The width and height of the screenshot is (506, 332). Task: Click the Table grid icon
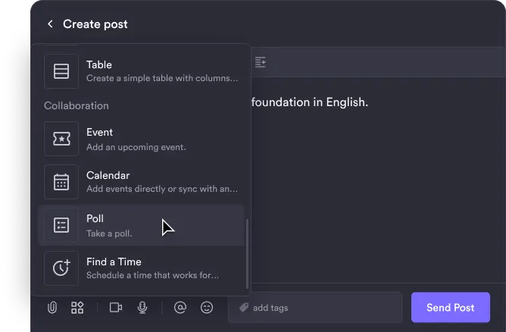pos(61,71)
